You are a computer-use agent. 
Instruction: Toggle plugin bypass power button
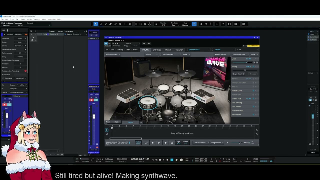[x=106, y=43]
